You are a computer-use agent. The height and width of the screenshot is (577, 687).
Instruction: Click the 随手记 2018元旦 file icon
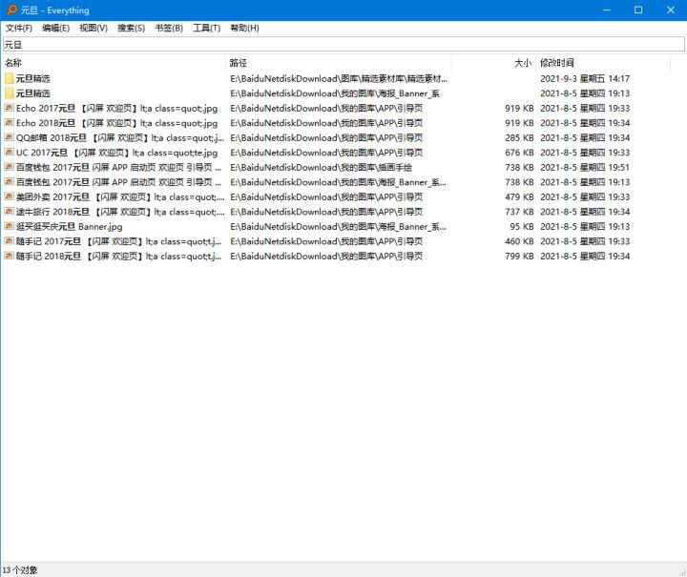click(x=10, y=257)
